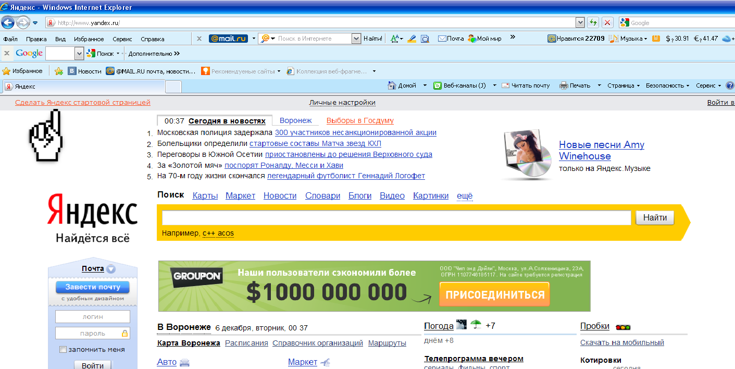Open Новые песни Amy Winehouse link

pyautogui.click(x=602, y=151)
